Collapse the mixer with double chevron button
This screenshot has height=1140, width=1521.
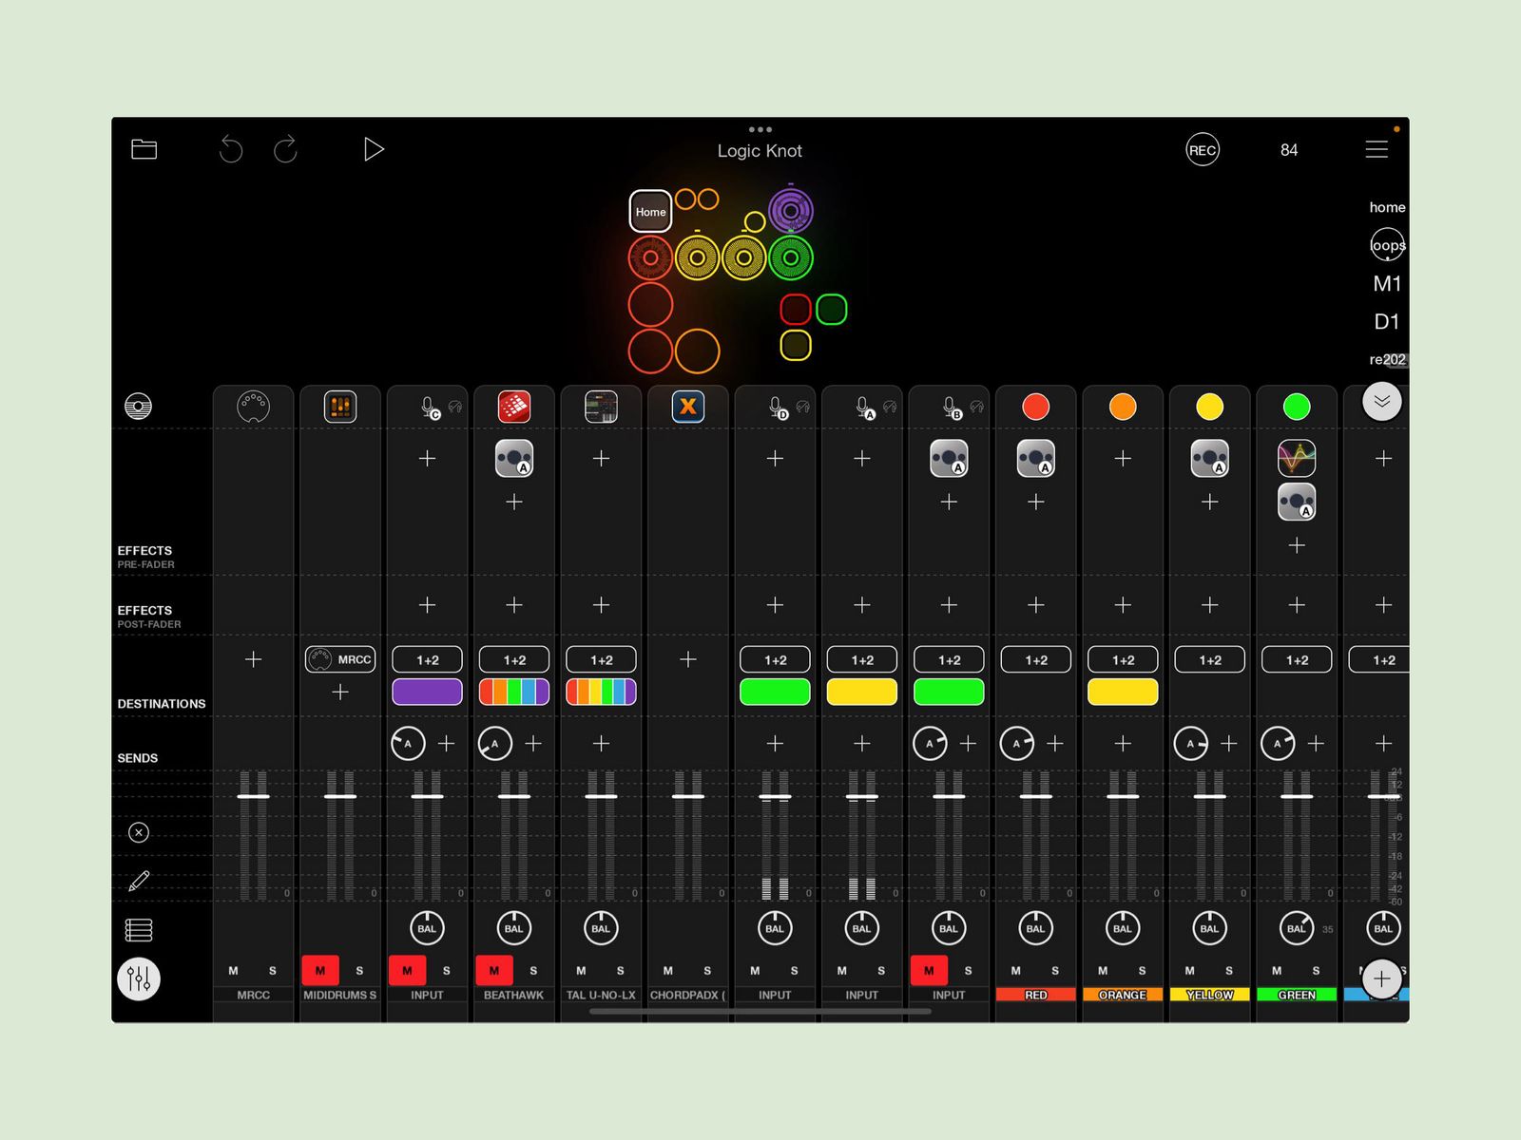tap(1382, 402)
